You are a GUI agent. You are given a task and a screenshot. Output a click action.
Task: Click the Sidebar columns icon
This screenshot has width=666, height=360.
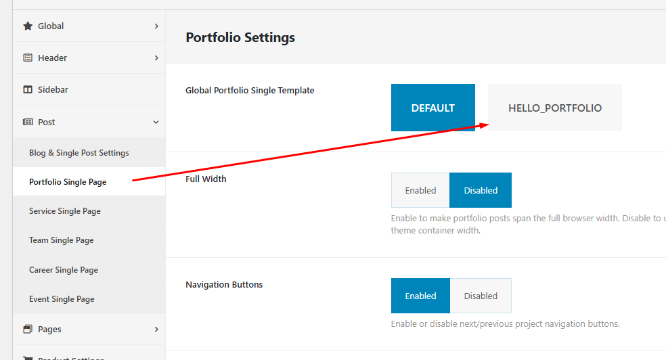(28, 90)
